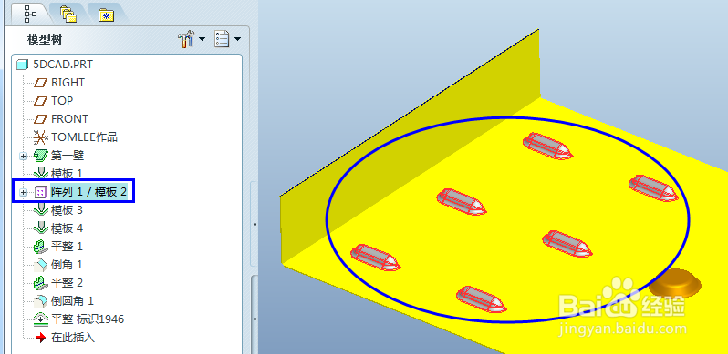Click the 平整 标识1946 flatten icon
Image resolution: width=728 pixels, height=354 pixels.
coord(41,319)
